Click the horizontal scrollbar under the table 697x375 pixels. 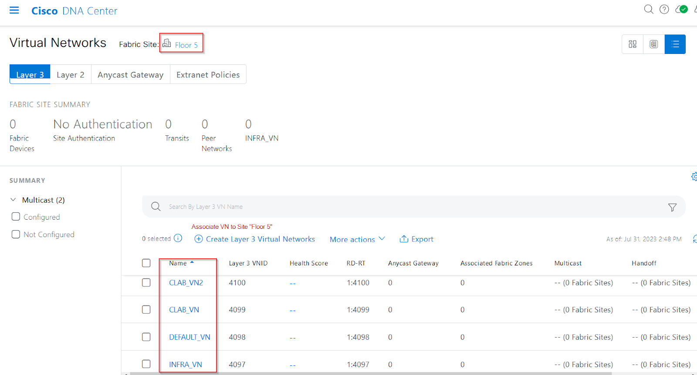[370, 373]
